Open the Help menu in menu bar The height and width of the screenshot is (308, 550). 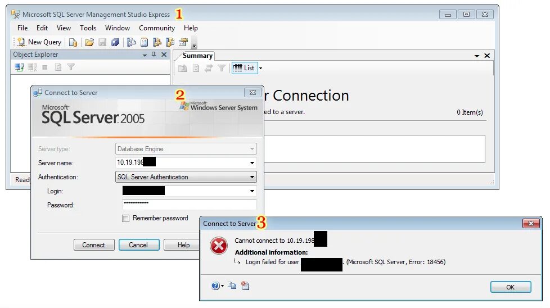(191, 28)
